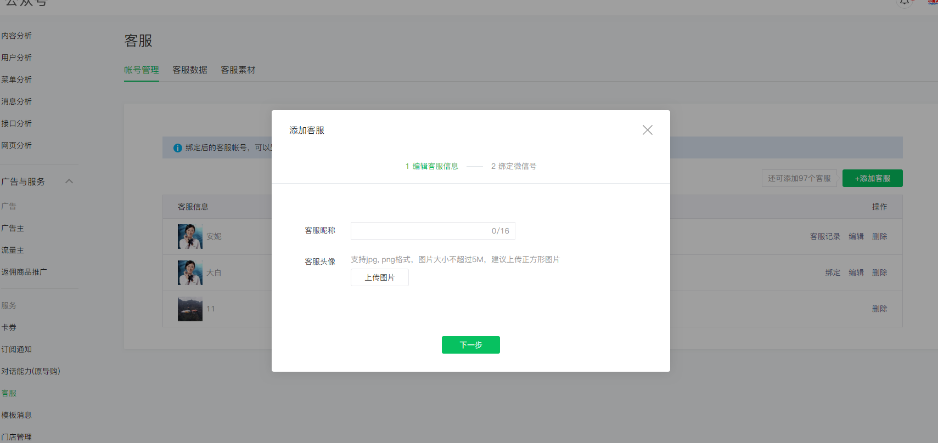Close the 添加客服 dialog
938x443 pixels.
647,130
